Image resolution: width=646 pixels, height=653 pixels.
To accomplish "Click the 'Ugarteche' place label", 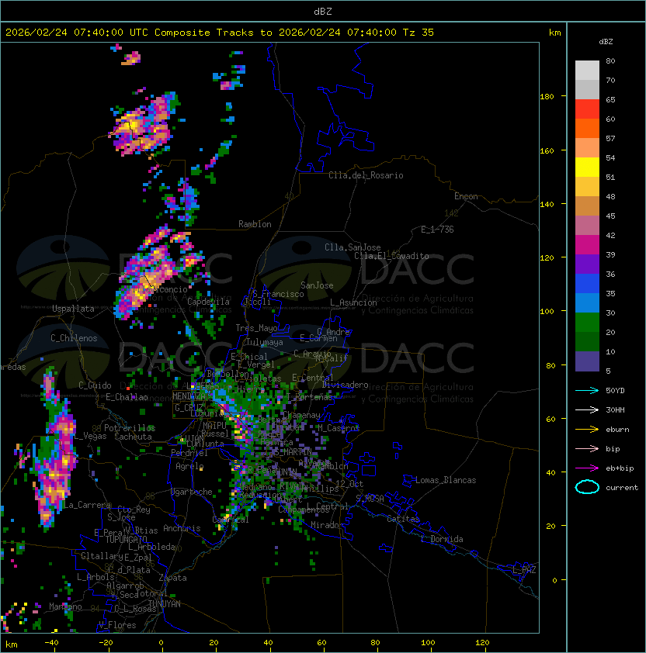I will (192, 492).
